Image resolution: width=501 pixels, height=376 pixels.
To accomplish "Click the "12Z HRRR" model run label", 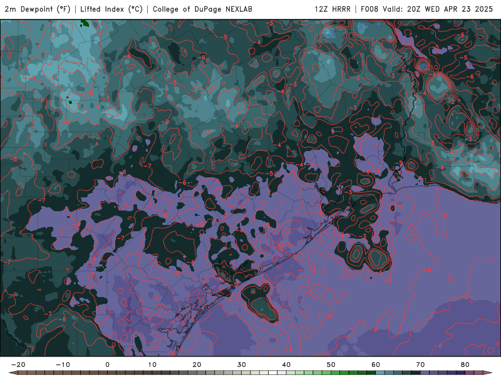I will 333,9.
